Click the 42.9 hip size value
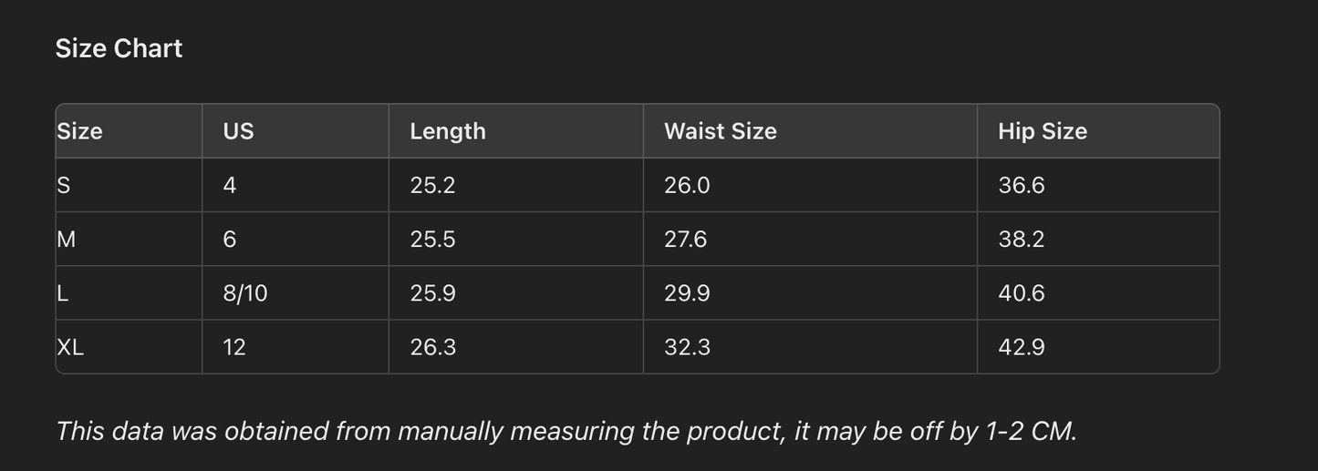The width and height of the screenshot is (1318, 471). 1022,347
